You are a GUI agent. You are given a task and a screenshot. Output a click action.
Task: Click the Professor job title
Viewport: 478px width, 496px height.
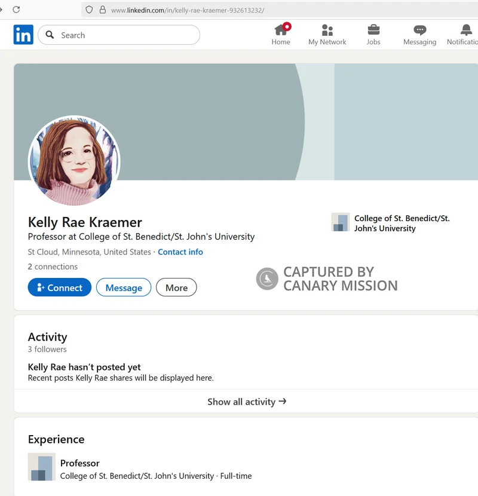(79, 463)
